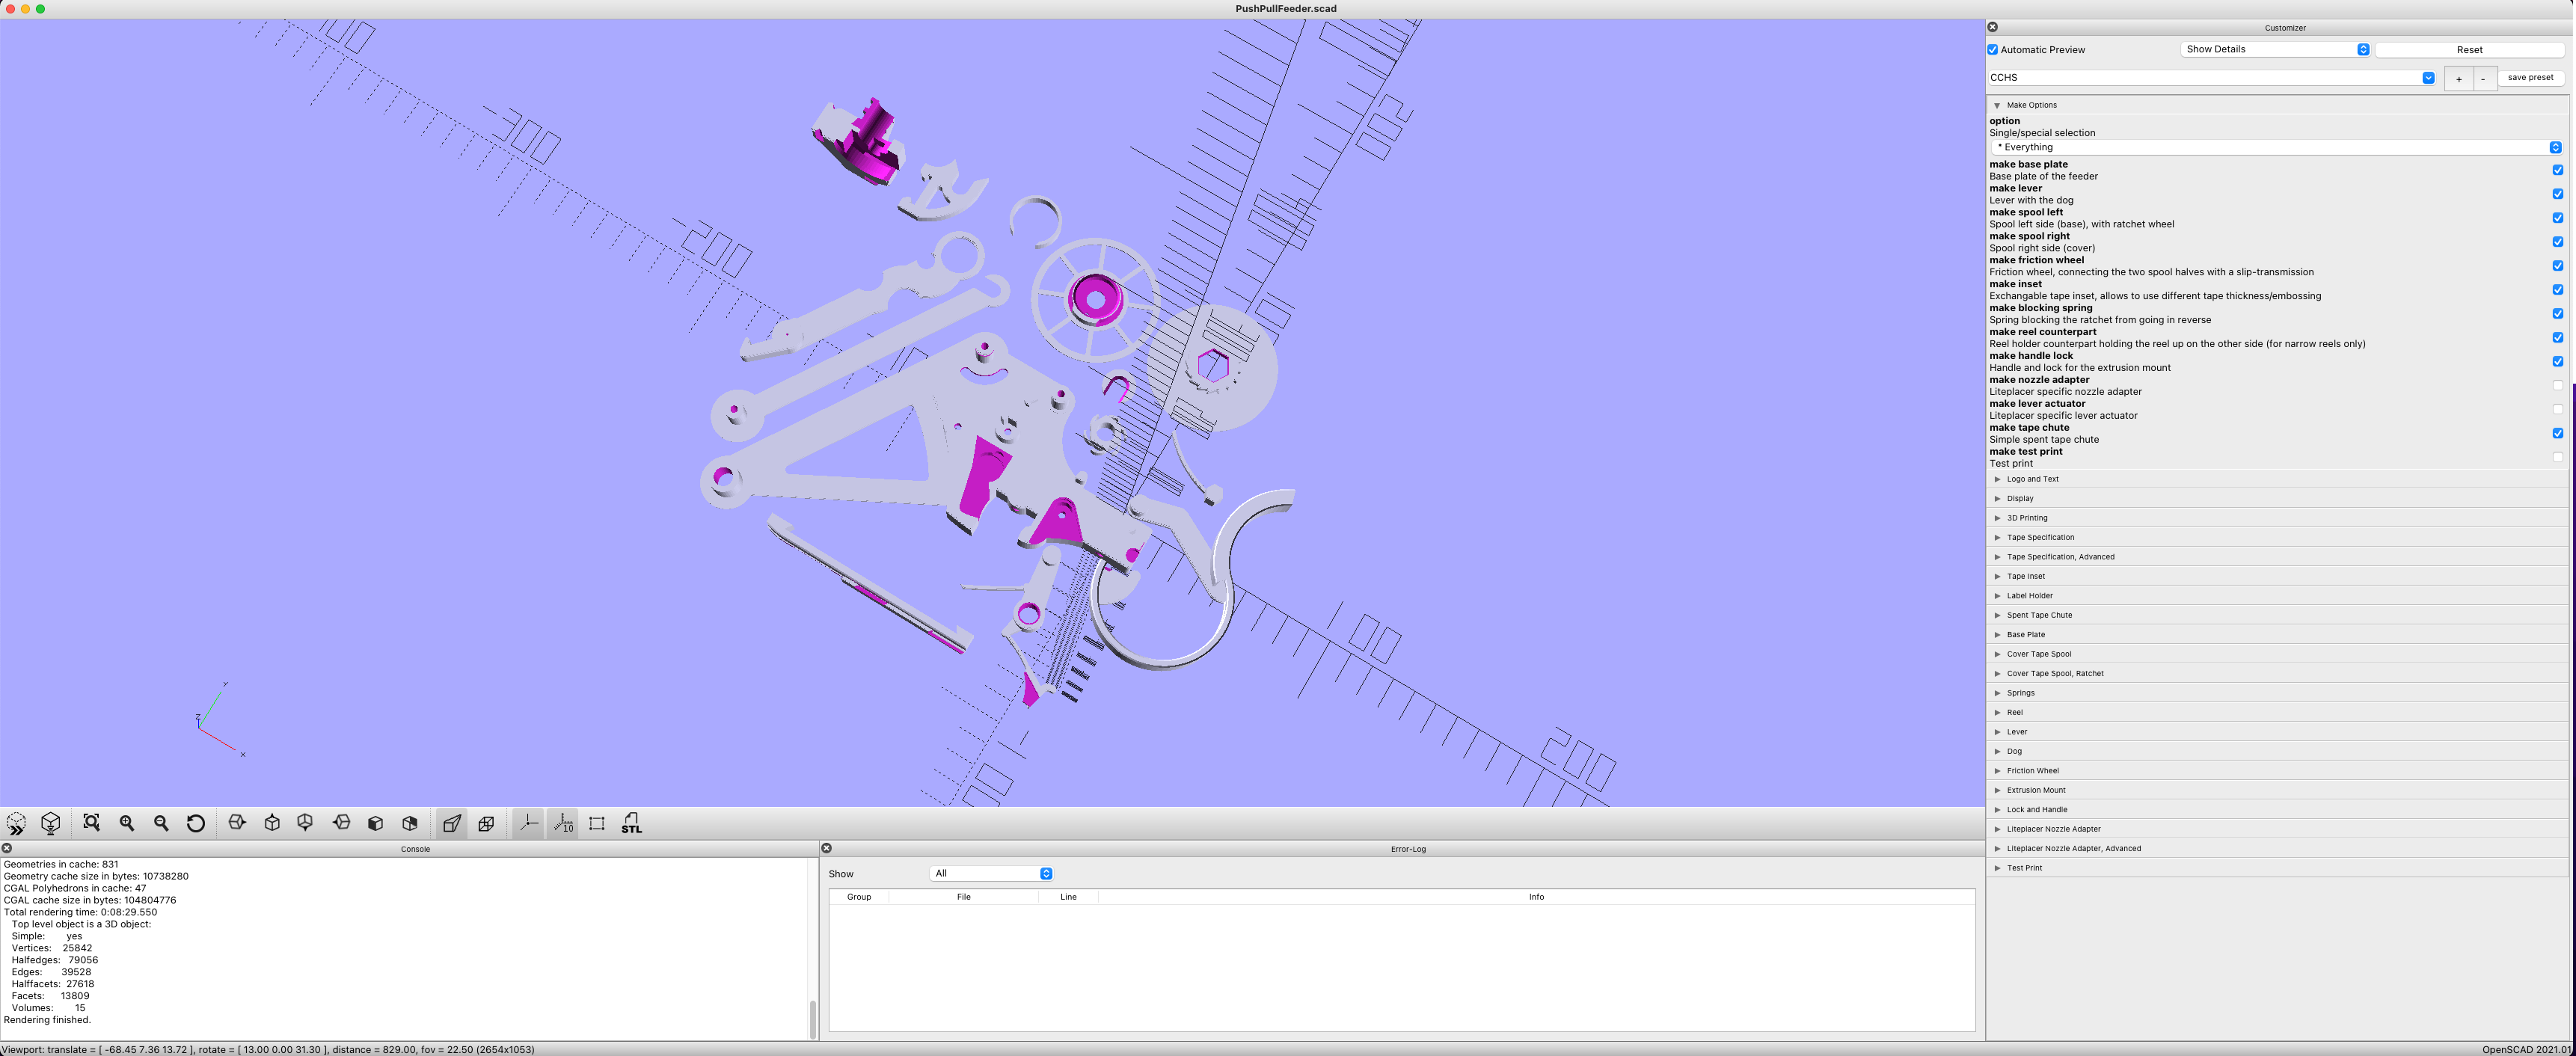Viewport: 2576px width, 1056px height.
Task: Disable the make base plate checkbox
Action: click(x=2558, y=169)
